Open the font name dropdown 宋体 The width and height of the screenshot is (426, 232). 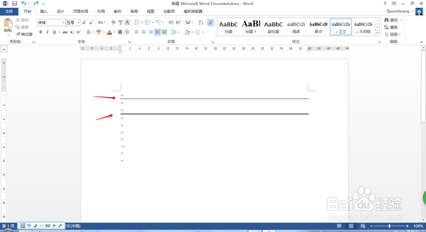63,23
